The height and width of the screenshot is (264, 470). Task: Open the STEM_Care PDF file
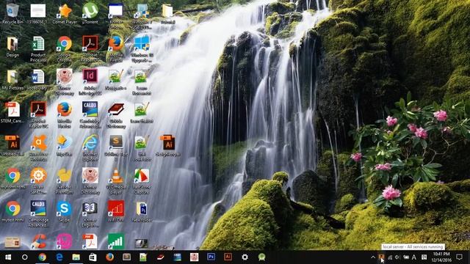pos(12,112)
